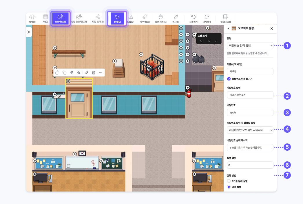Choose the 화면 이동(E) hand tool
Image resolution: width=303 pixels, height=204 pixels.
click(160, 19)
